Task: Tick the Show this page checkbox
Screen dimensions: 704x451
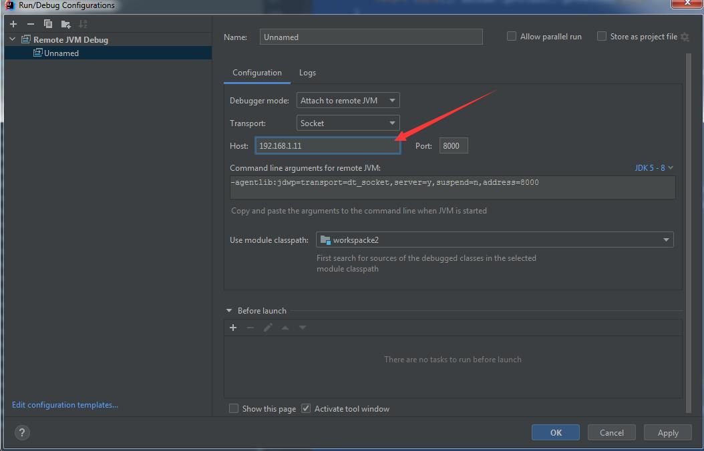Action: point(234,408)
